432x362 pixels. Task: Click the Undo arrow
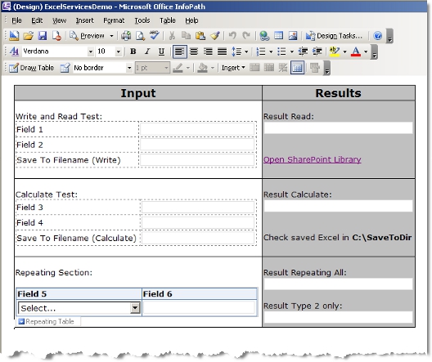[232, 36]
